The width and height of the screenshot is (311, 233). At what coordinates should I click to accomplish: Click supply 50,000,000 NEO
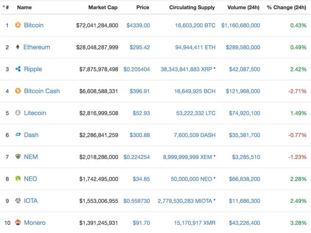[191, 179]
